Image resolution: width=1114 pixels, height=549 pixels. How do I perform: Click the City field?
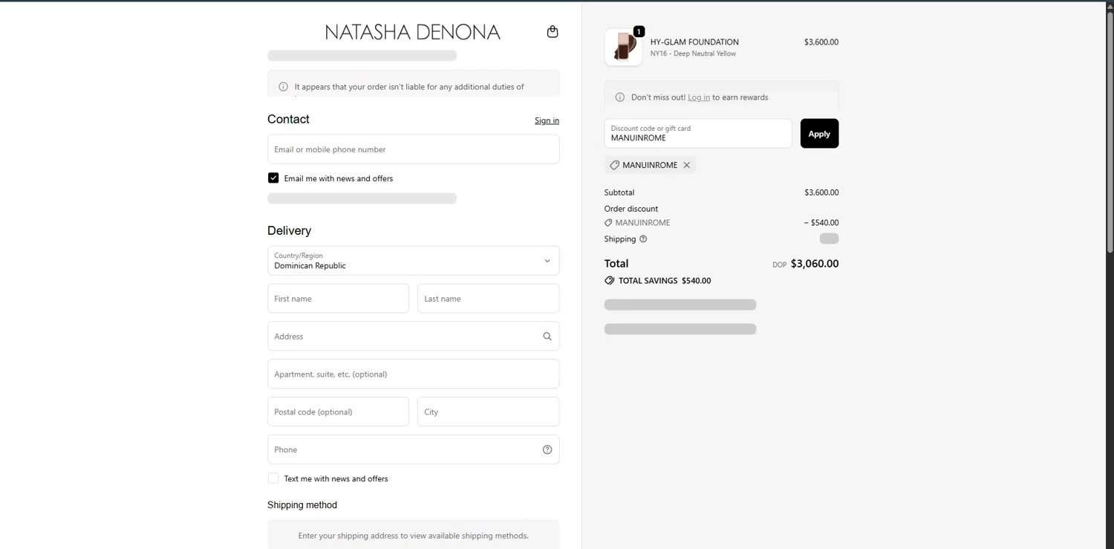point(488,412)
